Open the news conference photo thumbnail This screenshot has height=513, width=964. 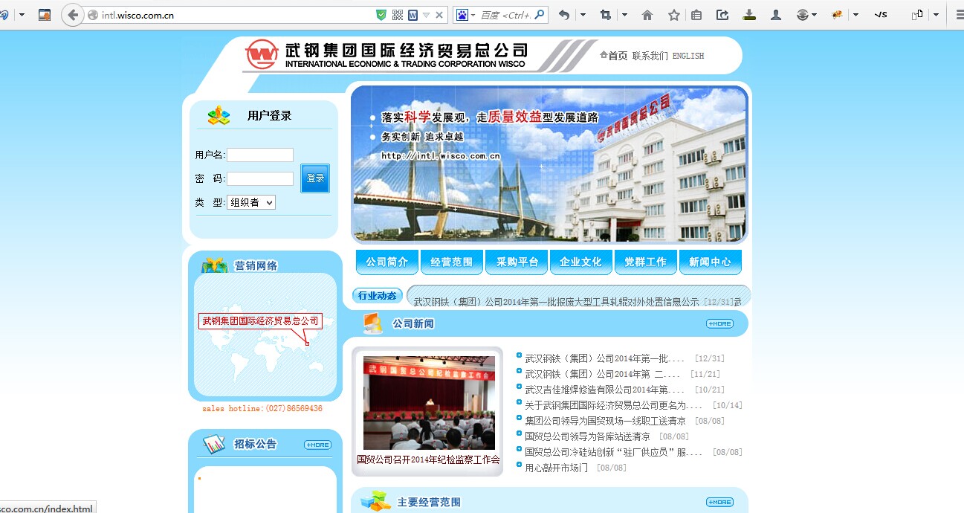(x=429, y=402)
